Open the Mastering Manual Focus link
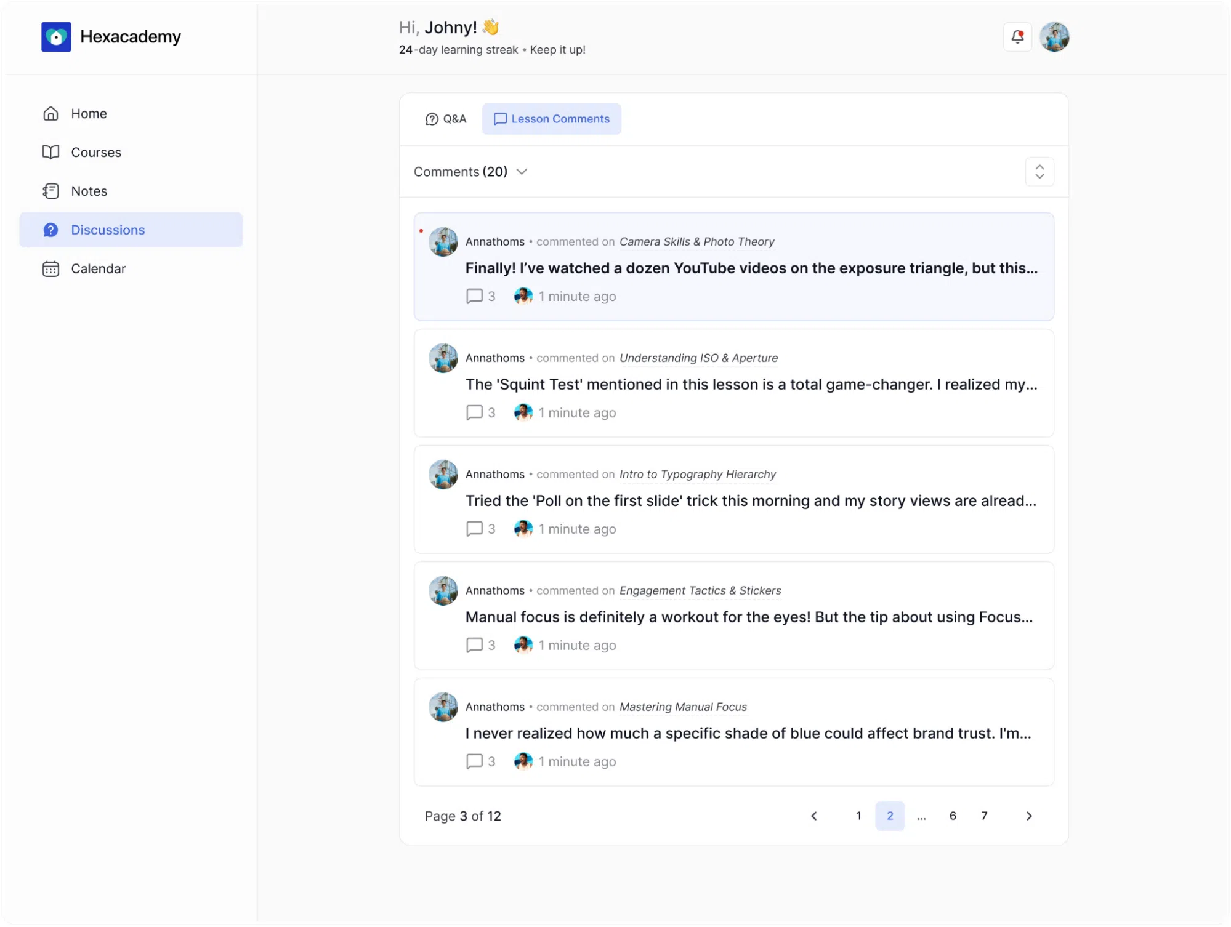Image resolution: width=1231 pixels, height=927 pixels. coord(683,707)
